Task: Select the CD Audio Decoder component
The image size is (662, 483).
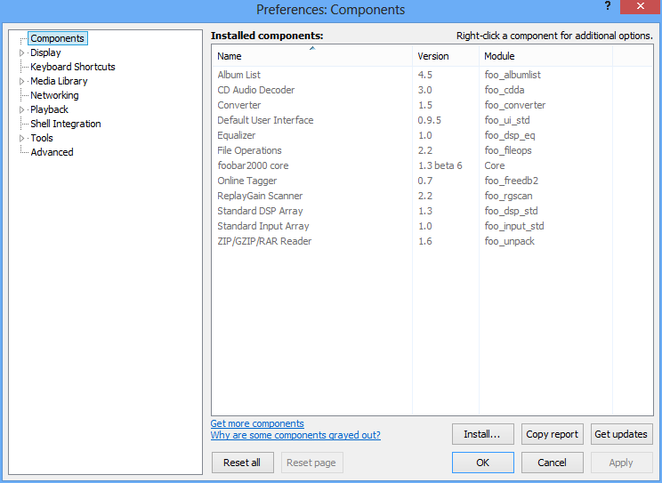Action: point(432,90)
